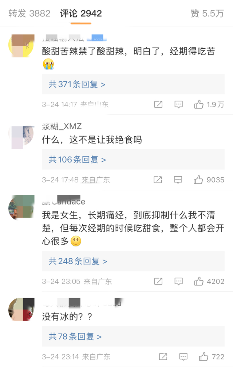Share the 4202-likes comment via its share icon
Image resolution: width=233 pixels, height=367 pixels.
(158, 281)
